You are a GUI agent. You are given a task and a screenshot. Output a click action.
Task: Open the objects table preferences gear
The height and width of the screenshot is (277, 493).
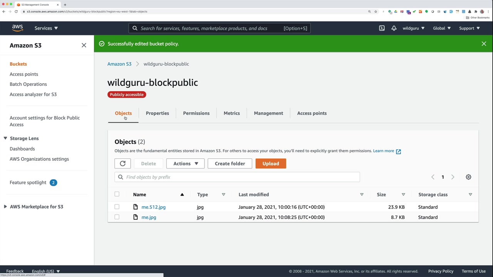tap(468, 177)
